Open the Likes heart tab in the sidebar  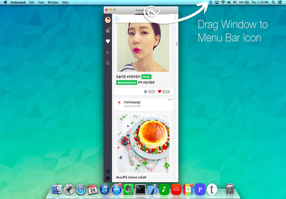tap(108, 41)
